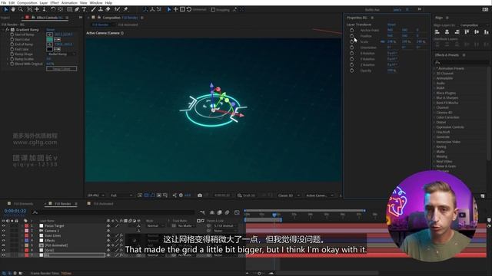Select the Puppet Pin tool
492x276 pixels.
click(x=125, y=9)
